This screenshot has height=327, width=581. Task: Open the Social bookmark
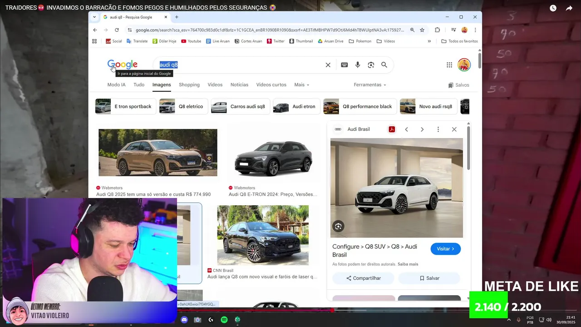113,41
